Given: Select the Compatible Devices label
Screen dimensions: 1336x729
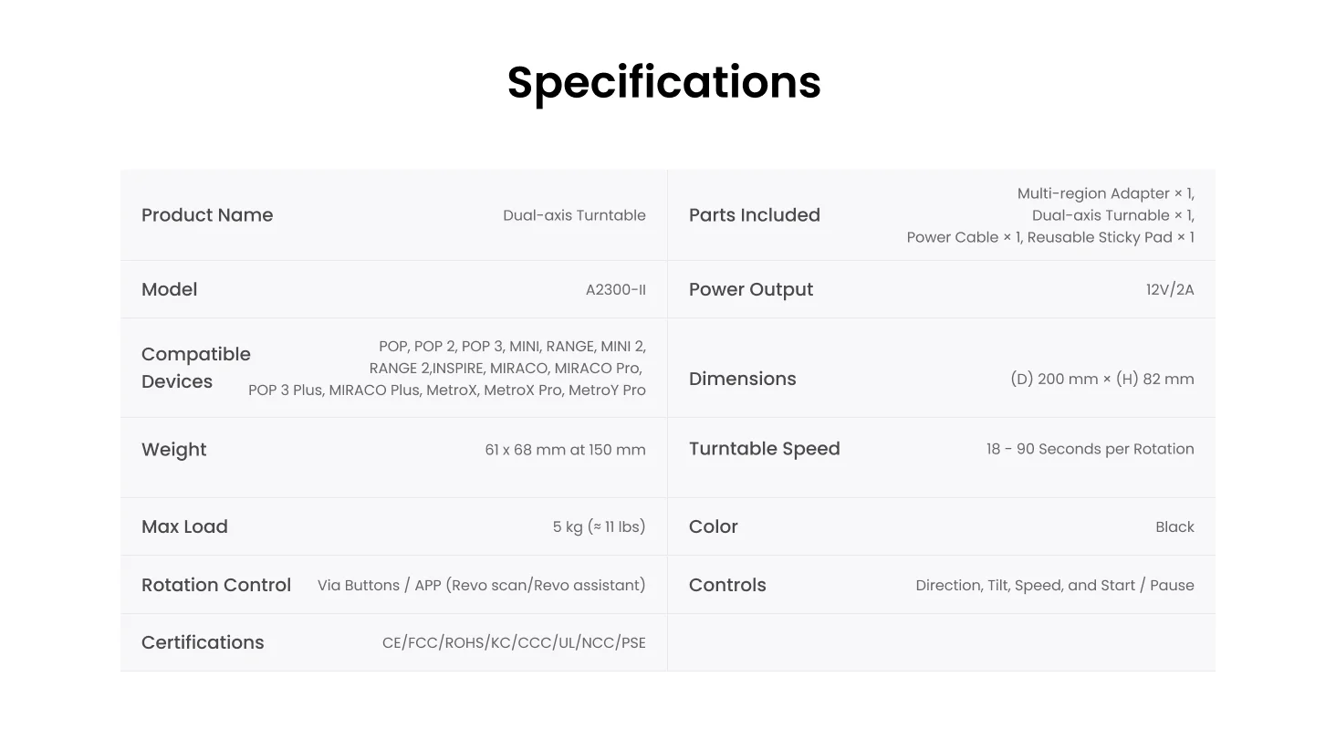Looking at the screenshot, I should click(x=196, y=368).
